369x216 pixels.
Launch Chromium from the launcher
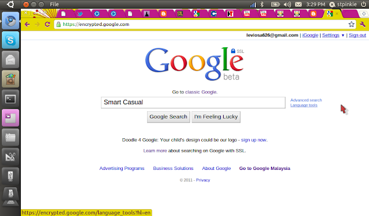click(10, 21)
